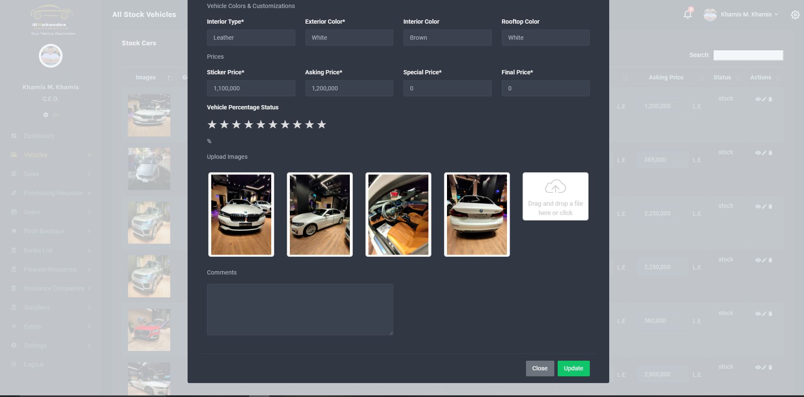Click the trash icon in the 2,900,000 row

point(770,367)
